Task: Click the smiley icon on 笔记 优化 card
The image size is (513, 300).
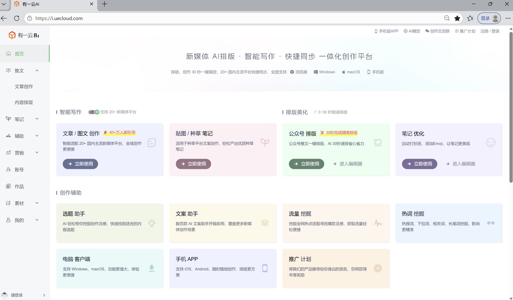Action: [x=491, y=142]
